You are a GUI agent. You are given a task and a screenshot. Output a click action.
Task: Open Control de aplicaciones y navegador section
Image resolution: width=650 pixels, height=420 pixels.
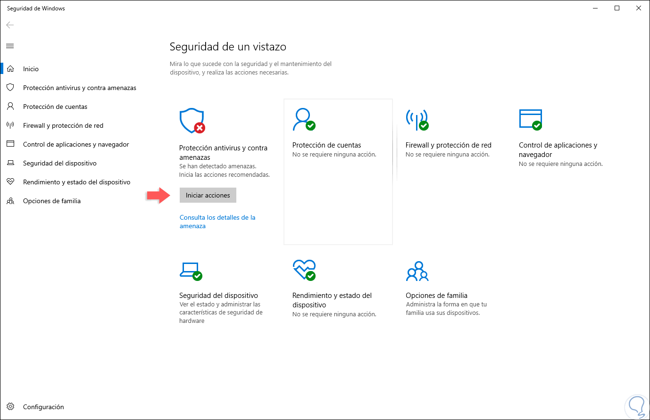76,144
